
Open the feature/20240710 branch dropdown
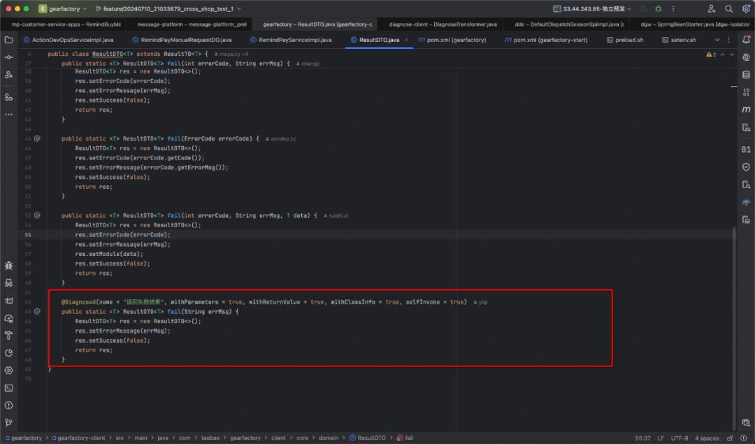[x=168, y=8]
